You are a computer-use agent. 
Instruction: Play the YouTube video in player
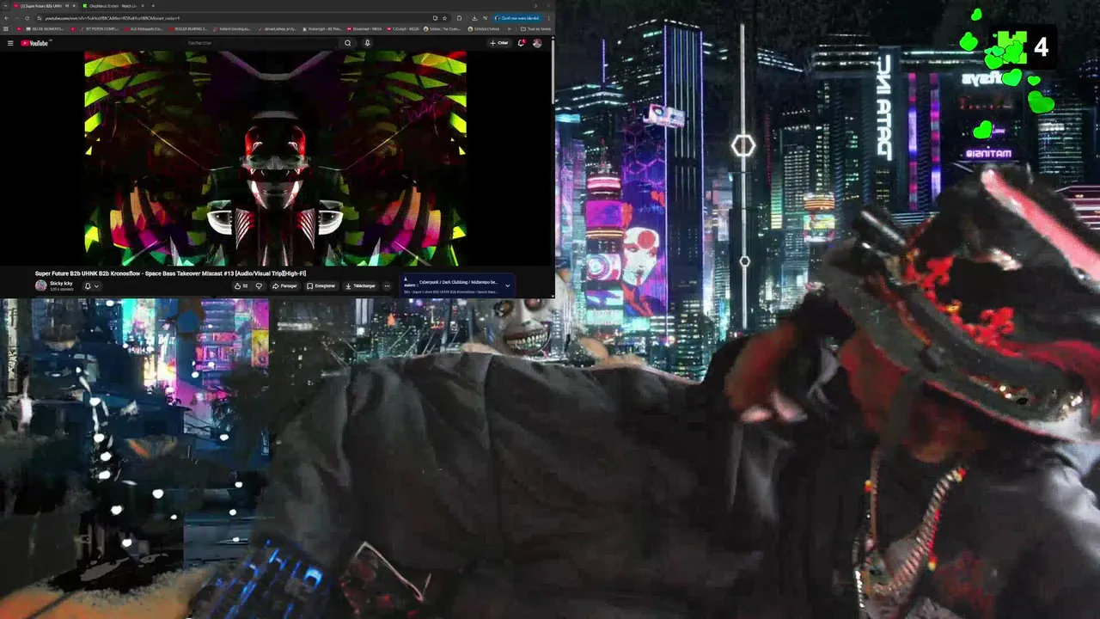[x=275, y=158]
